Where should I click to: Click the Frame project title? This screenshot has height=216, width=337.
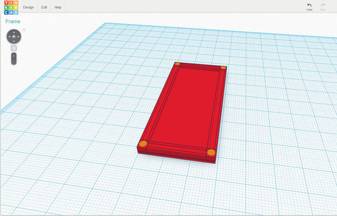pos(13,21)
